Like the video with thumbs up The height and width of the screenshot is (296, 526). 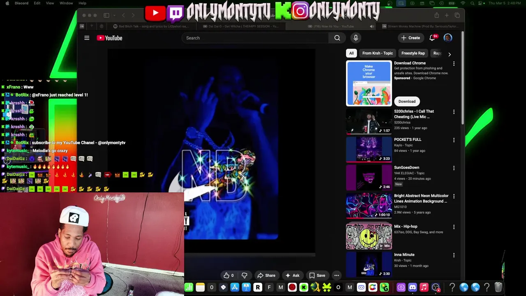click(228, 275)
